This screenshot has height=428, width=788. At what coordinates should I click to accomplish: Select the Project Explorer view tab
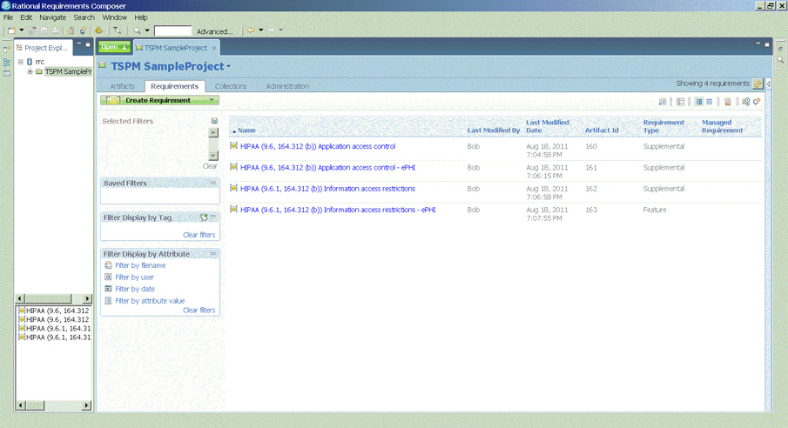click(x=43, y=48)
